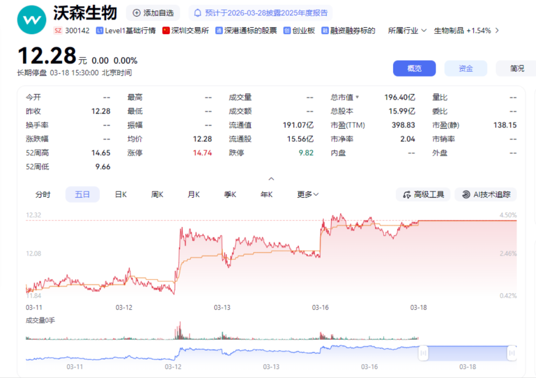Viewport: 536px width, 378px height.
Task: Click the L1 badge before Level1基础行情
Action: [100, 31]
